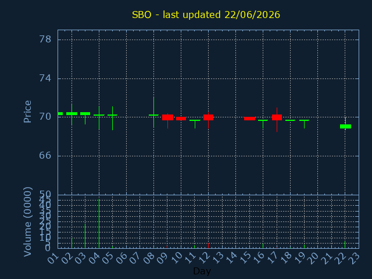Click the red candle on day 10
This screenshot has height=279, width=372.
point(181,119)
